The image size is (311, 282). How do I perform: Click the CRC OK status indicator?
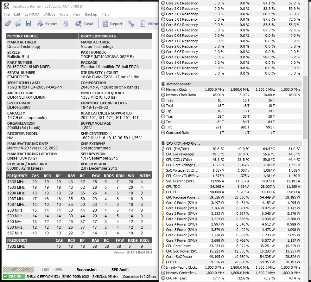click(x=14, y=276)
